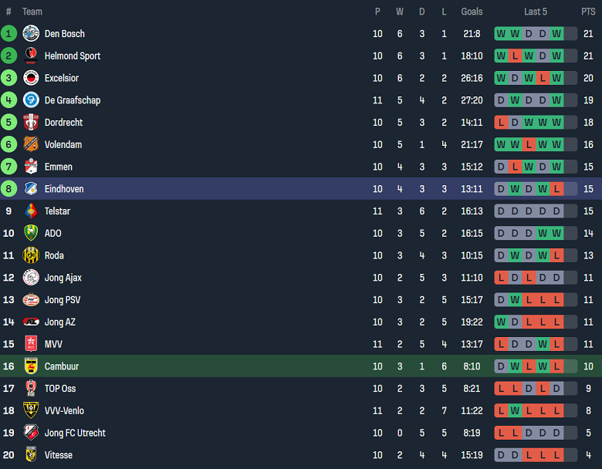Open the ADO club crest
The height and width of the screenshot is (469, 602).
[31, 233]
